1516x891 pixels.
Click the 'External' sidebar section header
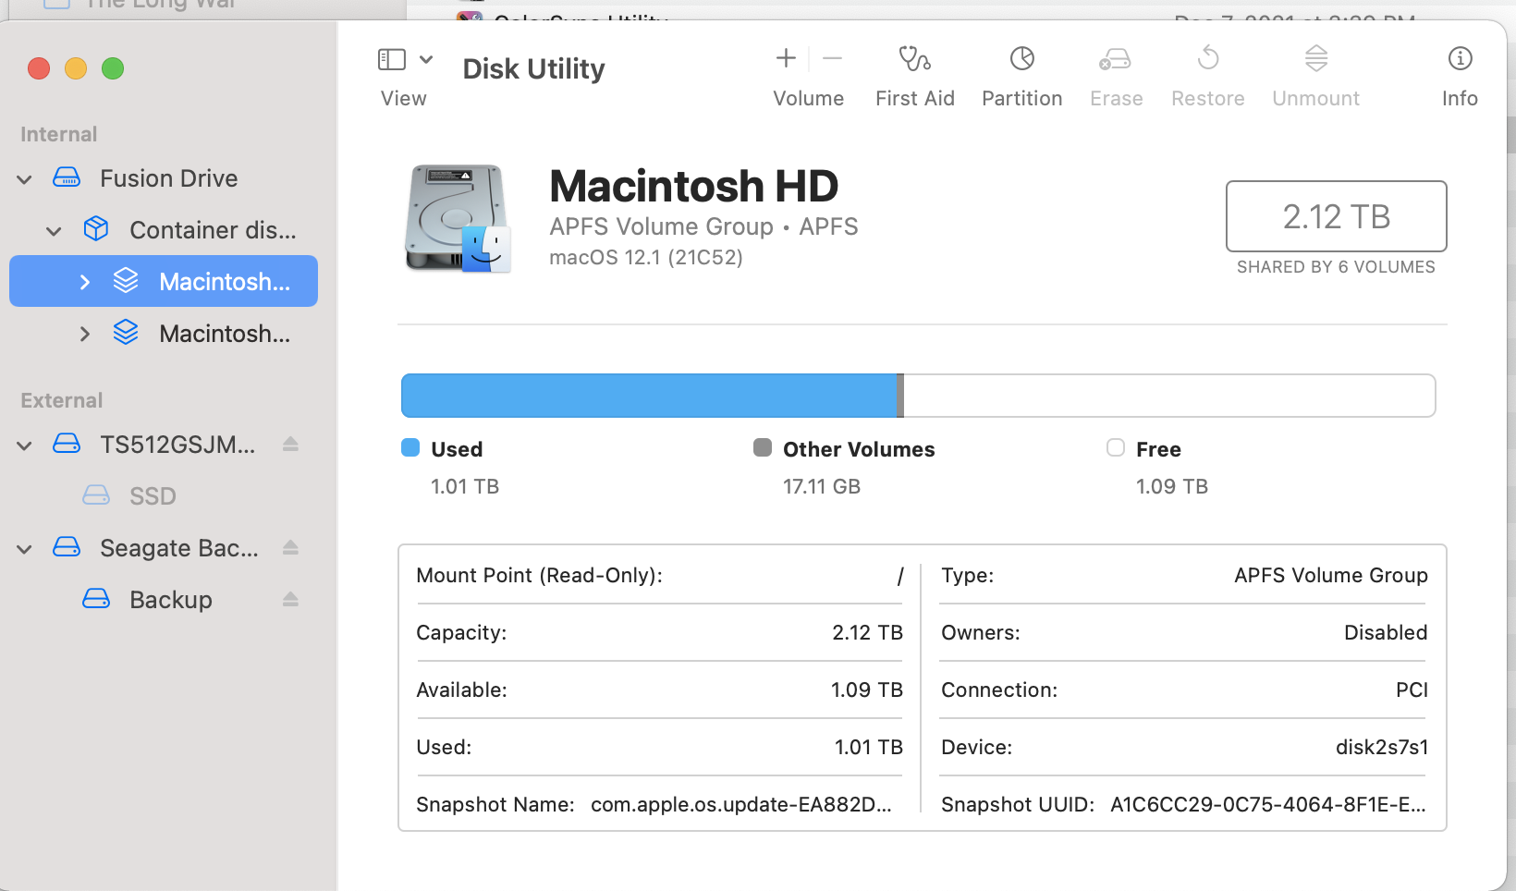pyautogui.click(x=61, y=401)
